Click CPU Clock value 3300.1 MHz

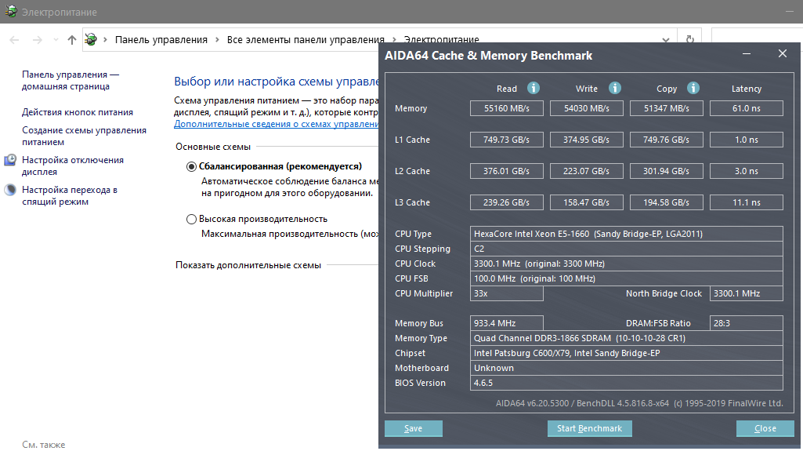(626, 264)
